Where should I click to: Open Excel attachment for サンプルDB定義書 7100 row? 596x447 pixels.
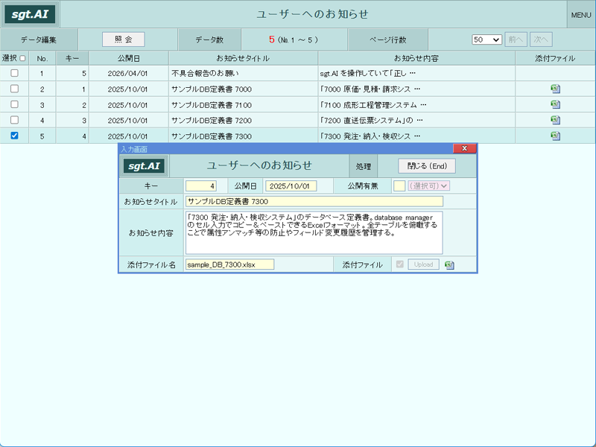pos(555,104)
